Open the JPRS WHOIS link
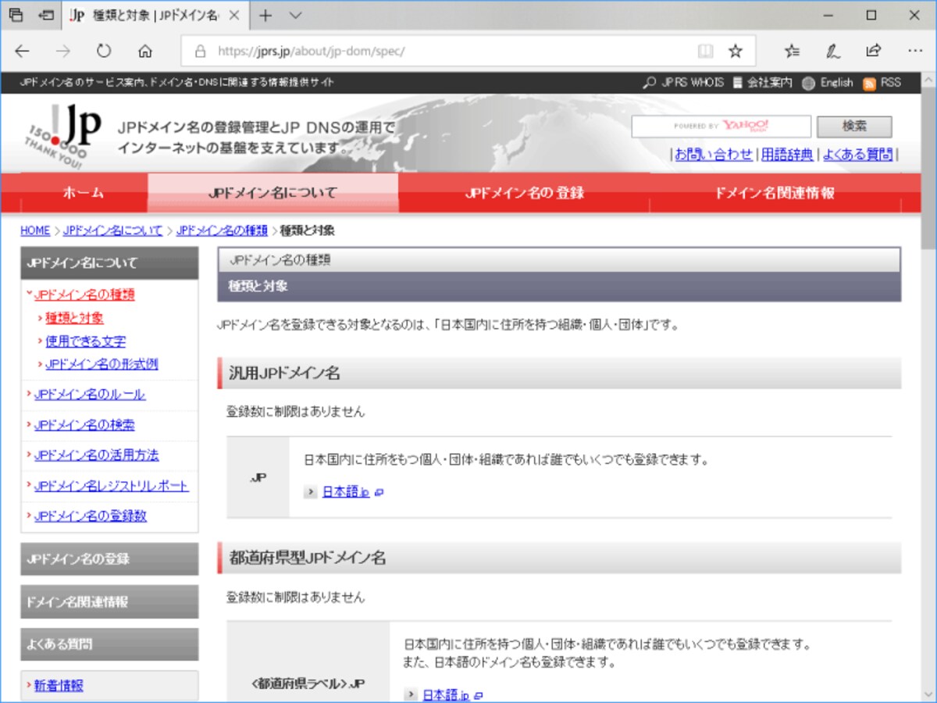937x703 pixels. pyautogui.click(x=683, y=82)
